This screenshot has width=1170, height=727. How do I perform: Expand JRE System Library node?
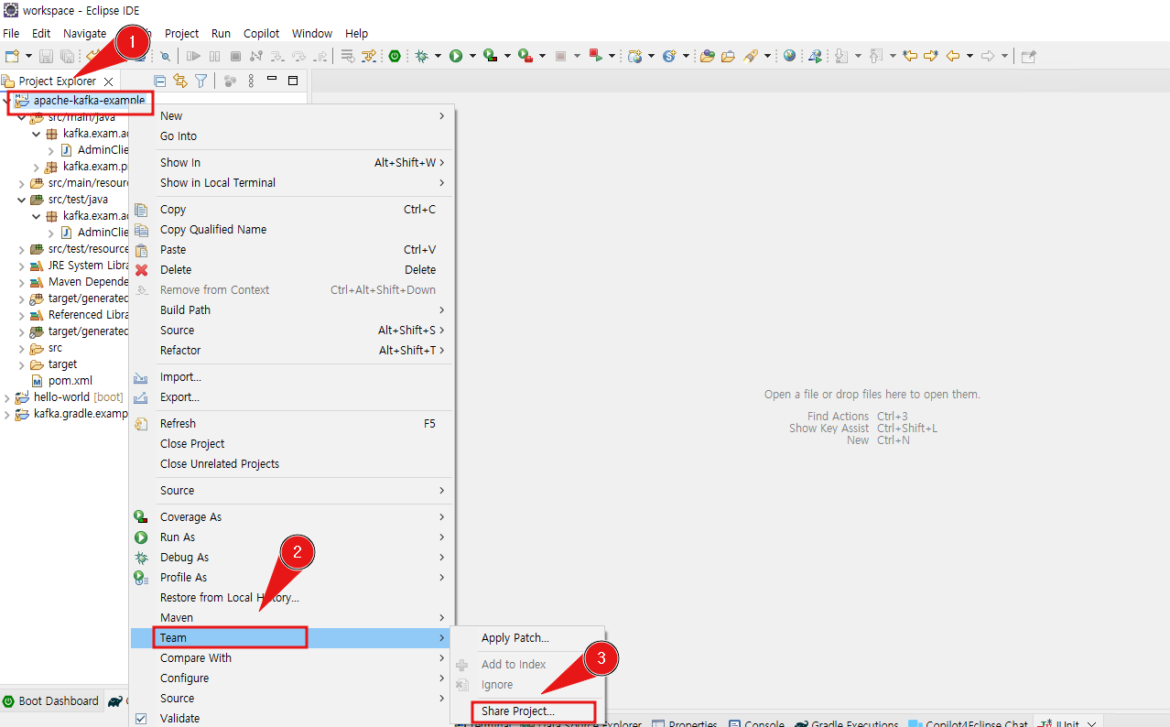22,266
